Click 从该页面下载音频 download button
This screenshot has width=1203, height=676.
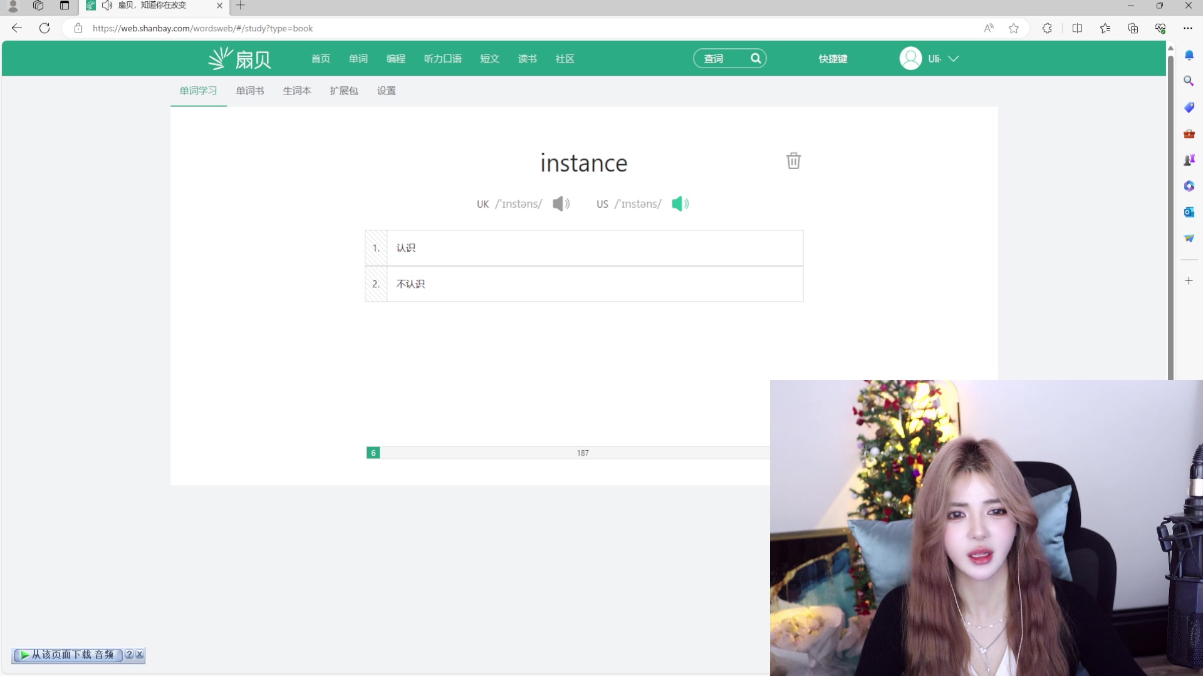(68, 655)
